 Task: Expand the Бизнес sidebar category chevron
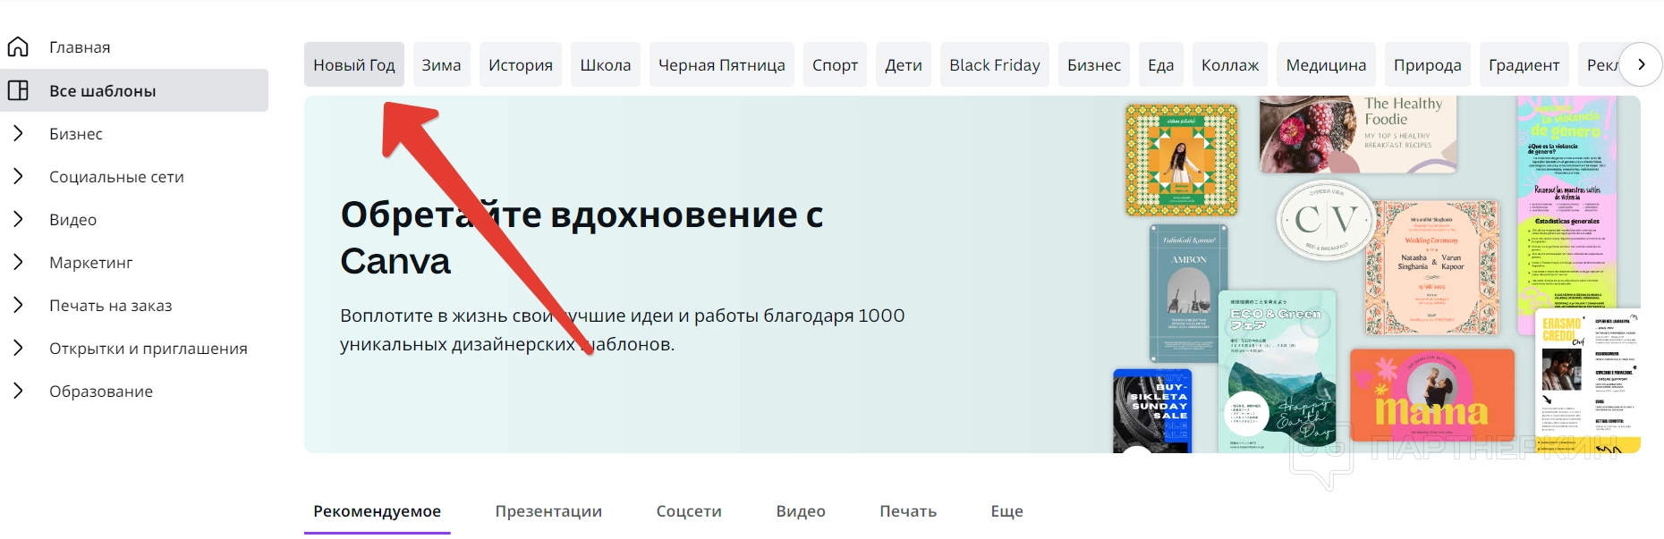(x=18, y=133)
